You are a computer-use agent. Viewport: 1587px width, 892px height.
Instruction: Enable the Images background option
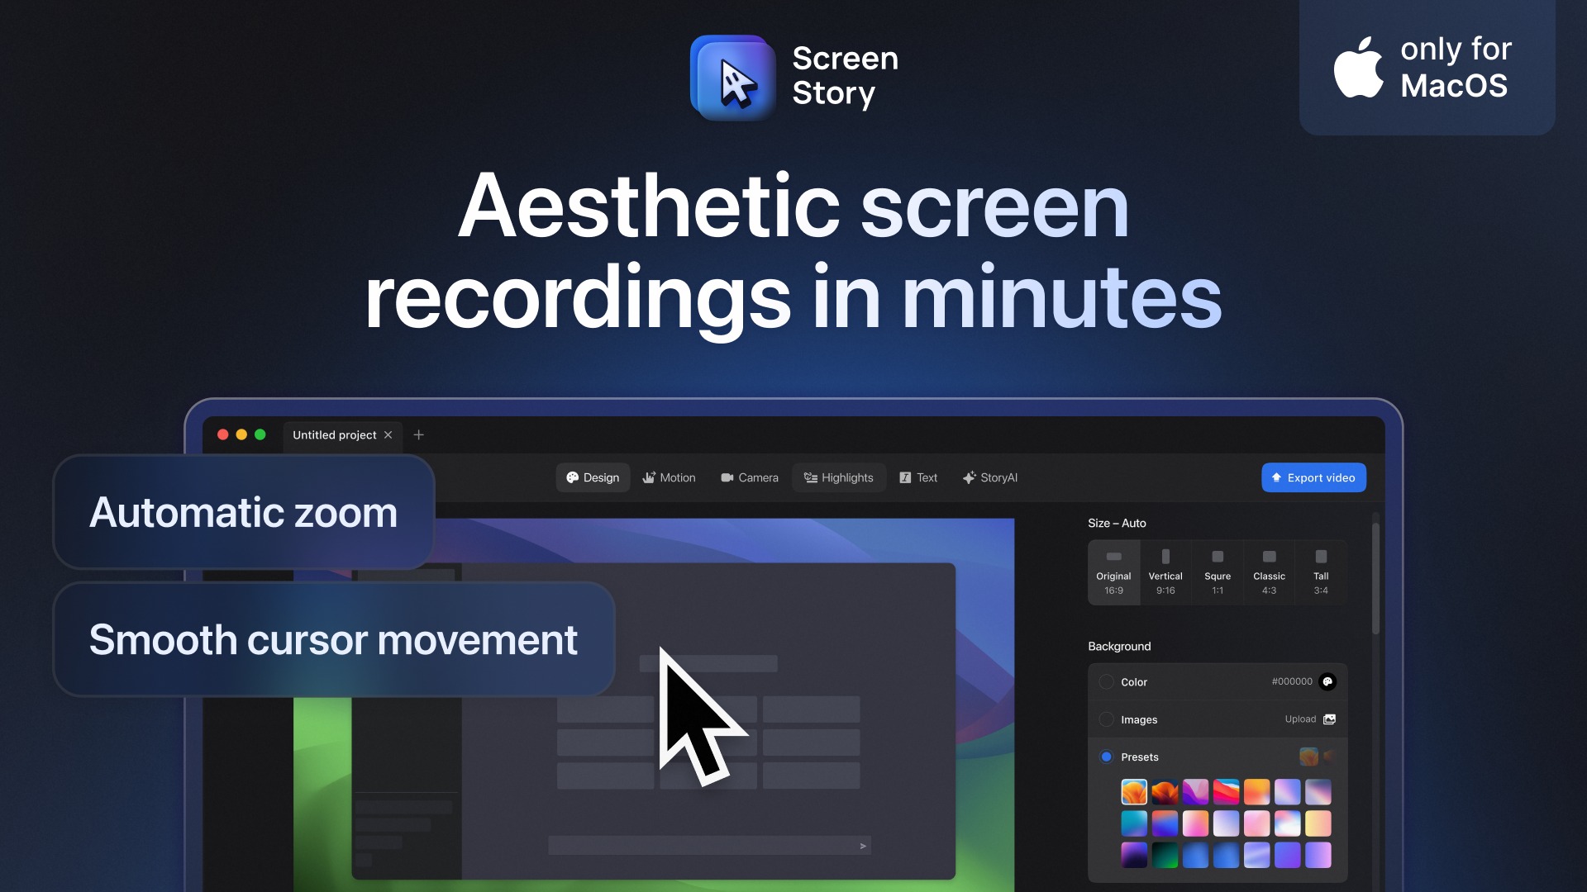(1105, 719)
